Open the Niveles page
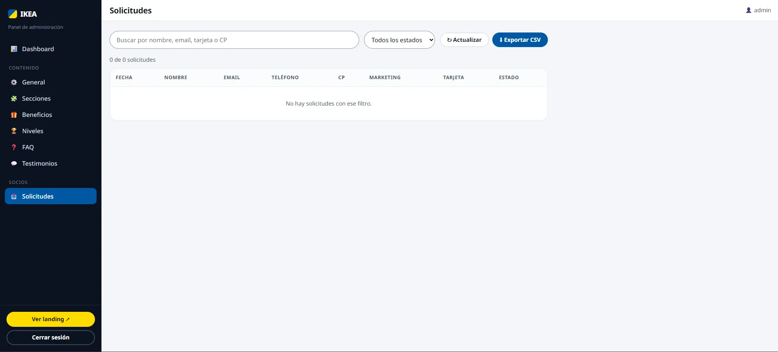Screen dimensions: 778x352 click(x=51, y=131)
